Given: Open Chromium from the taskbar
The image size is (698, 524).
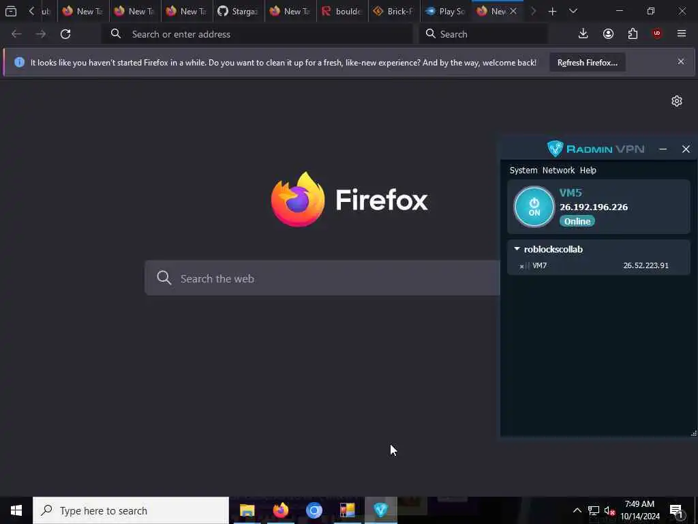Looking at the screenshot, I should pos(314,510).
